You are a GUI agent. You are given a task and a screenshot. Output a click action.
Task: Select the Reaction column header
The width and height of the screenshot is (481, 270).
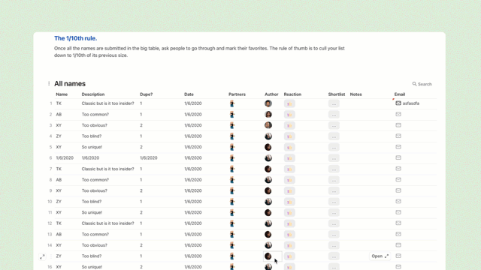point(292,94)
